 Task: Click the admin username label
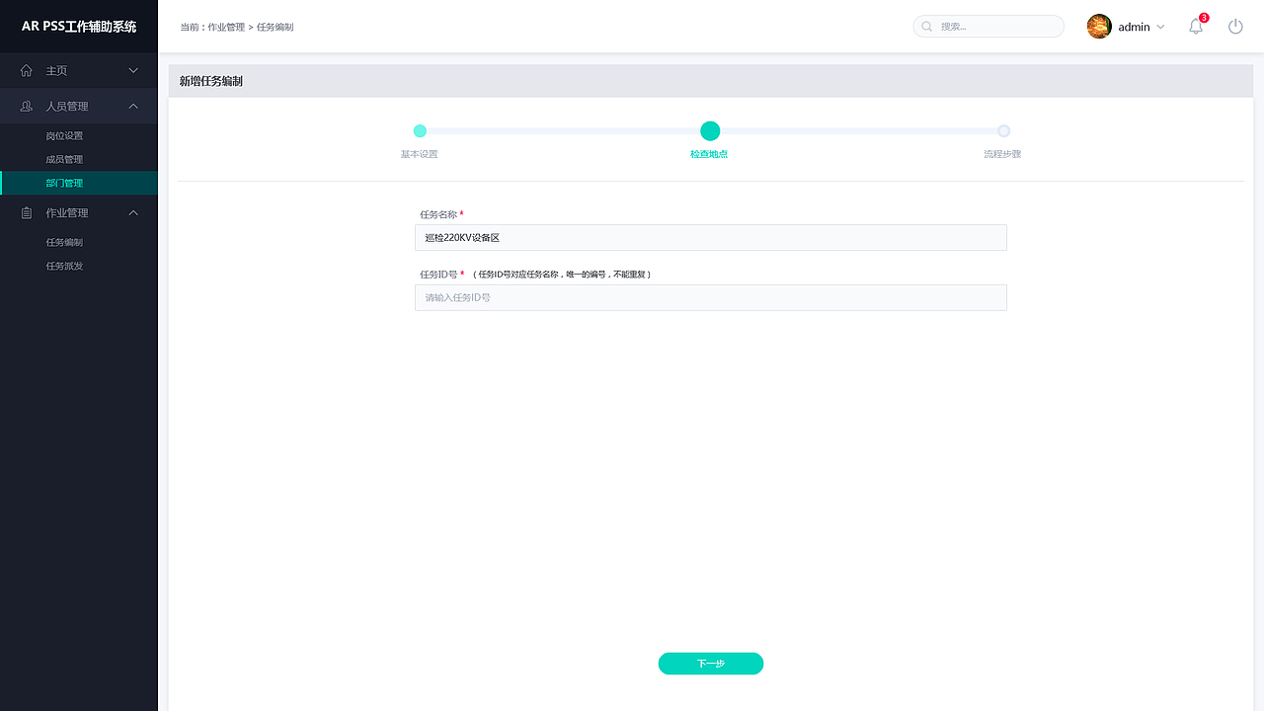point(1134,27)
